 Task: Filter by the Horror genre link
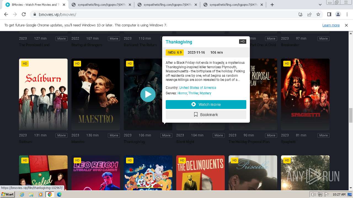click(182, 93)
